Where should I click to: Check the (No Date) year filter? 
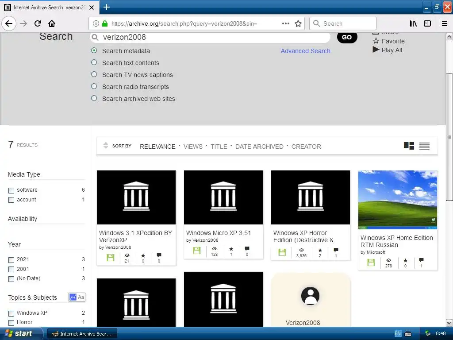point(11,279)
